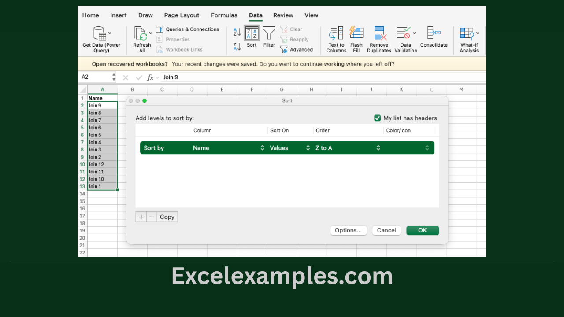Click the Properties item in Data ribbon
The image size is (564, 317).
[x=173, y=39]
